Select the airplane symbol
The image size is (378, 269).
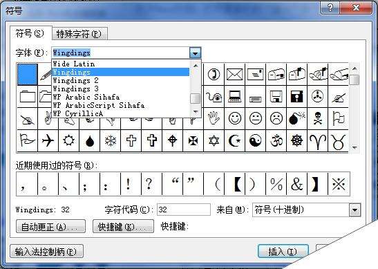pyautogui.click(x=48, y=140)
